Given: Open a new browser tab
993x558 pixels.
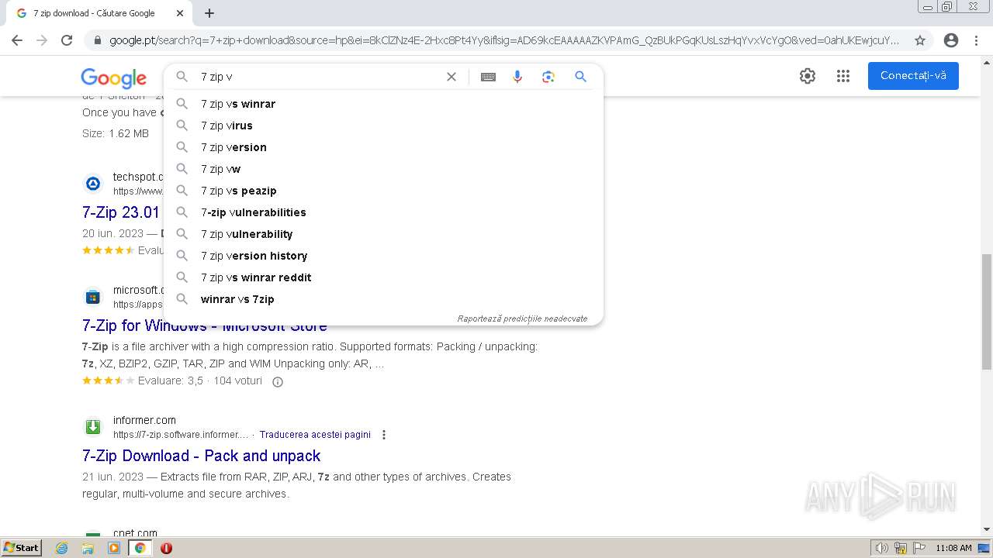Looking at the screenshot, I should [x=209, y=13].
